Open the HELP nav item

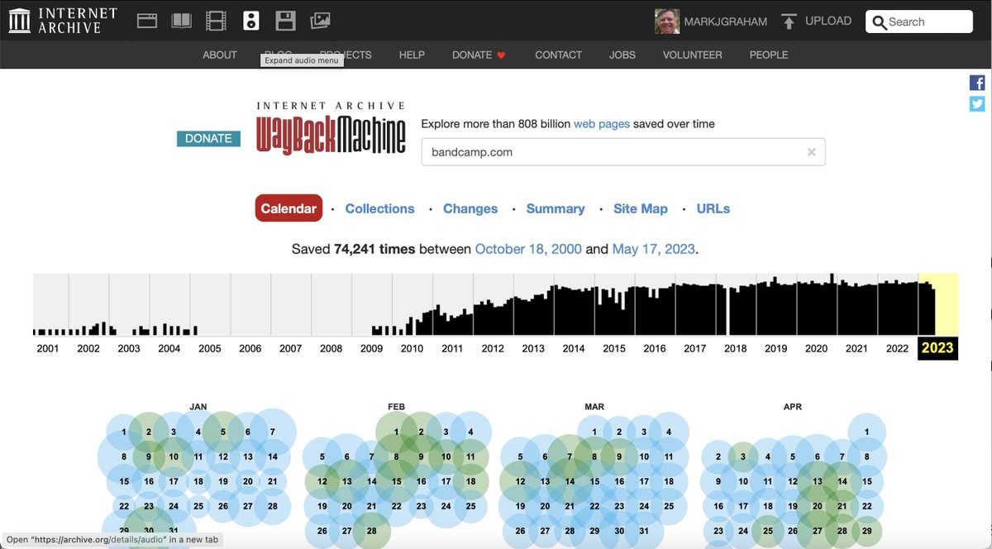tap(412, 55)
